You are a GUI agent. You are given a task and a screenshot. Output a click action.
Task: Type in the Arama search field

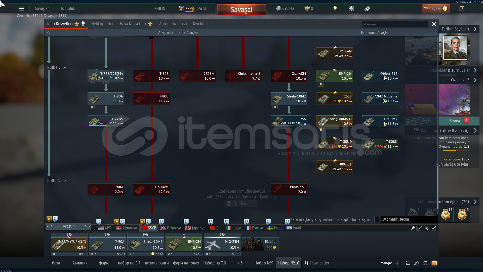tap(395, 24)
